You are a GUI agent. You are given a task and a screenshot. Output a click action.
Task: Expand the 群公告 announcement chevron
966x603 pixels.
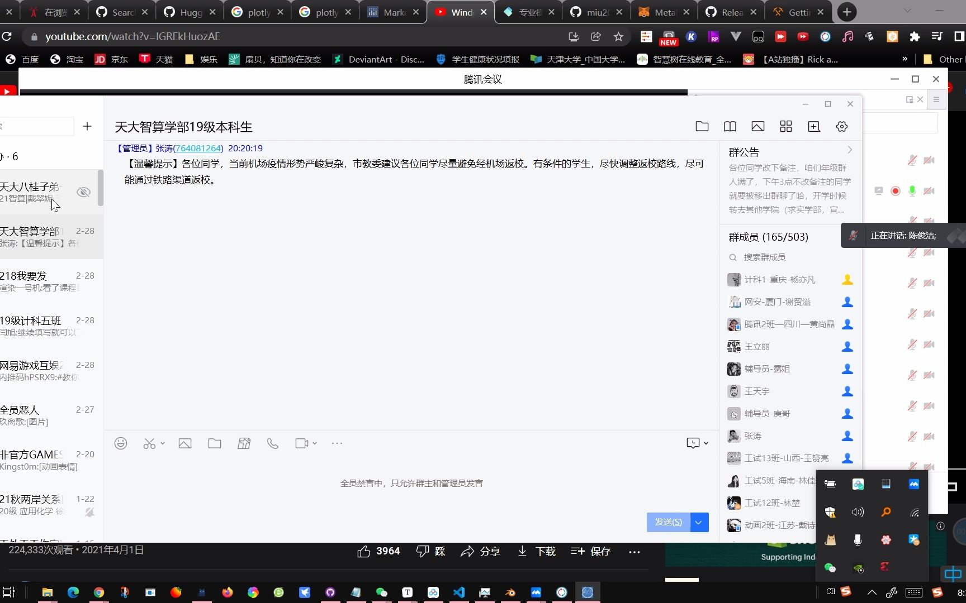point(849,150)
